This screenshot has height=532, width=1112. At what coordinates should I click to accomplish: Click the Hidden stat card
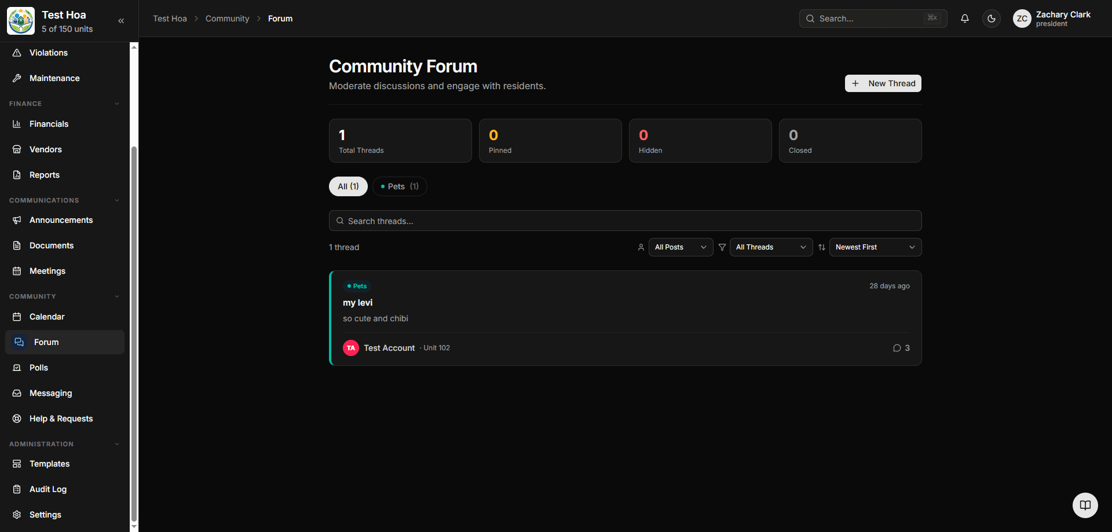coord(700,141)
